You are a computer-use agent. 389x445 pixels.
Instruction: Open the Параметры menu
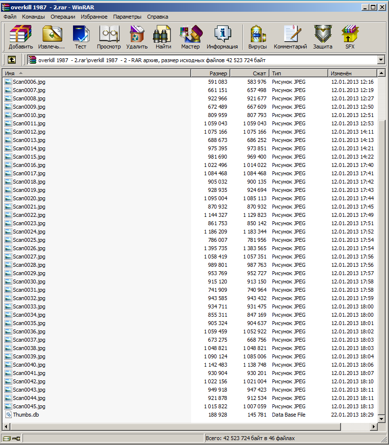coord(127,17)
